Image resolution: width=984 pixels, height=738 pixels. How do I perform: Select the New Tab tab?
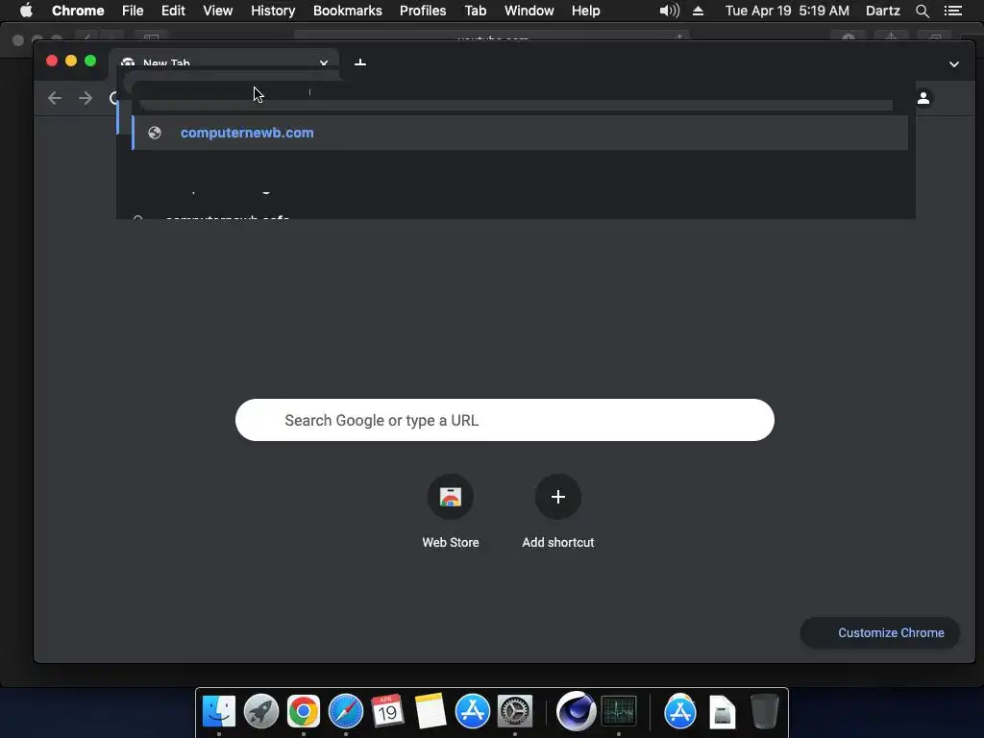click(x=224, y=62)
